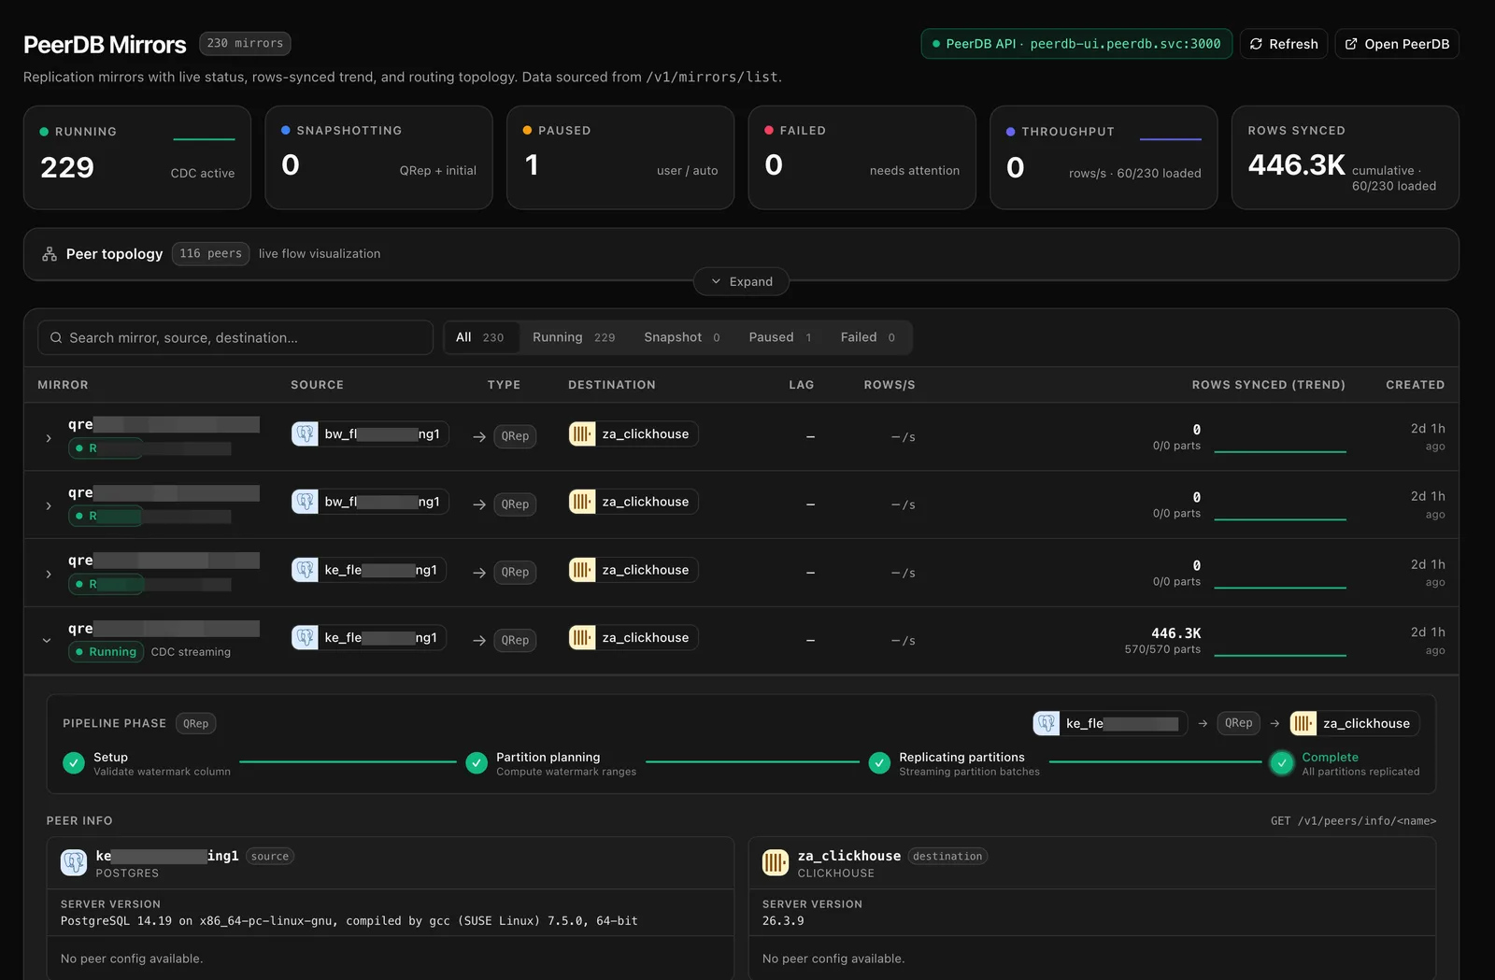Viewport: 1495px width, 980px height.
Task: Click ClickHouse icon in destination peer info
Action: click(x=776, y=862)
